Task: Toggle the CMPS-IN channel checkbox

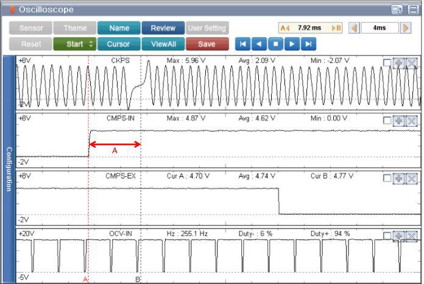Action: click(x=387, y=121)
